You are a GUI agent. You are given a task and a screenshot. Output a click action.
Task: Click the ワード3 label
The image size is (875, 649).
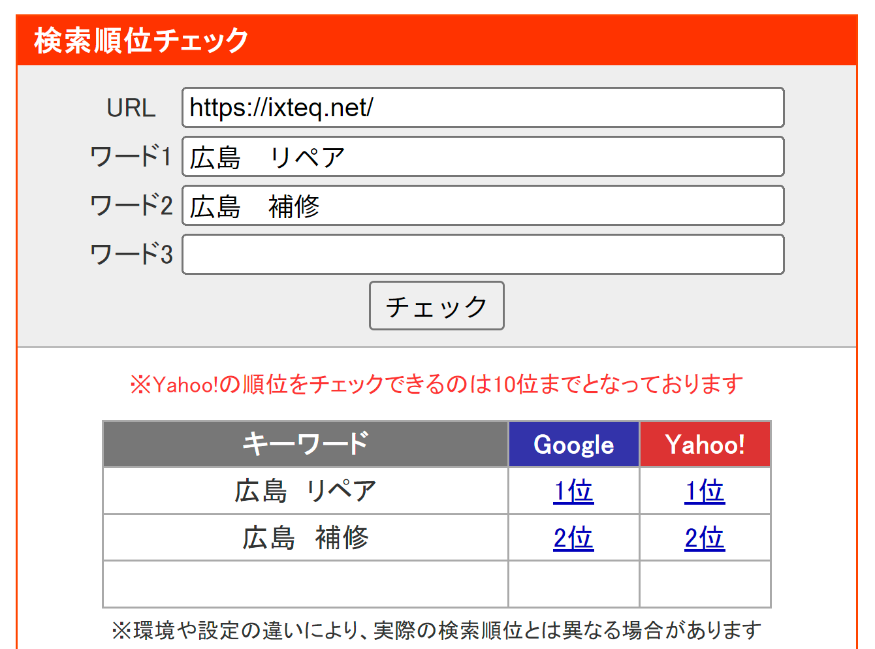coord(131,255)
